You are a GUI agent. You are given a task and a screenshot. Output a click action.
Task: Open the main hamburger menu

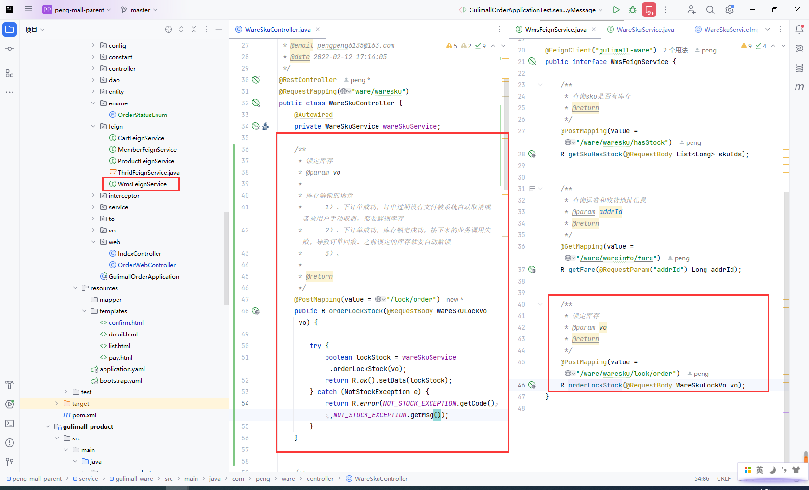pyautogui.click(x=28, y=10)
